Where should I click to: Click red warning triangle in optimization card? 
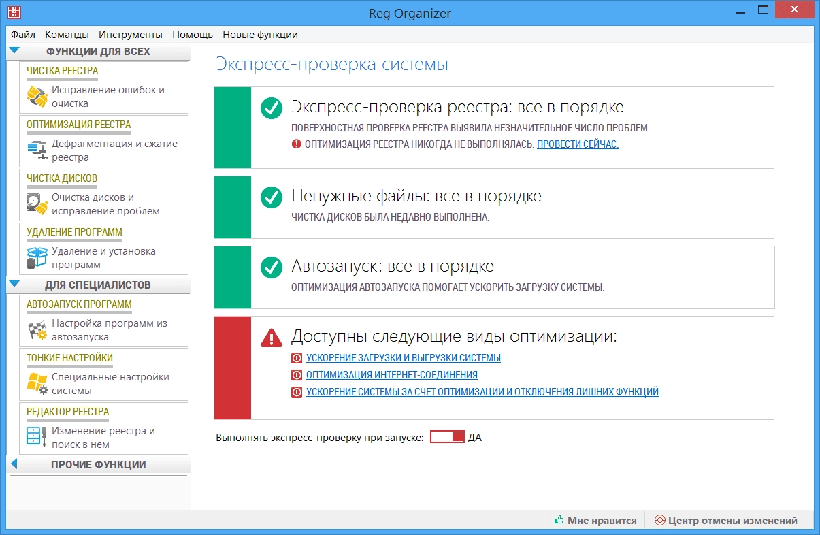272,337
